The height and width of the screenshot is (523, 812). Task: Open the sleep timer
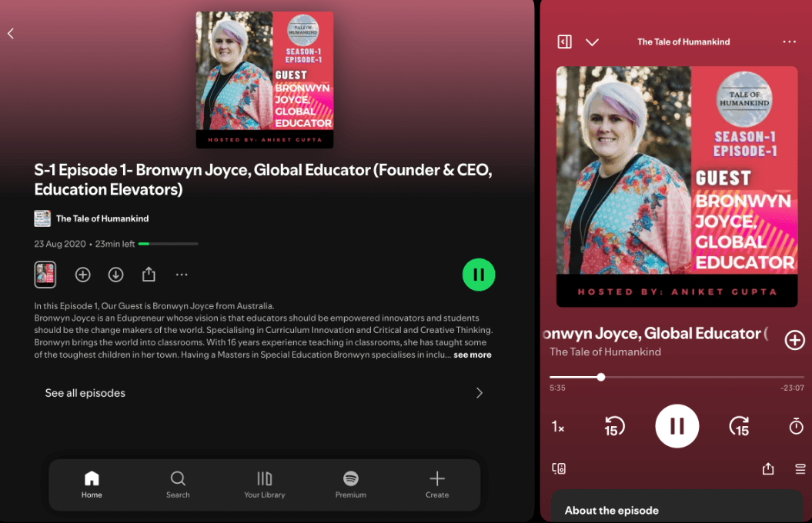click(796, 426)
